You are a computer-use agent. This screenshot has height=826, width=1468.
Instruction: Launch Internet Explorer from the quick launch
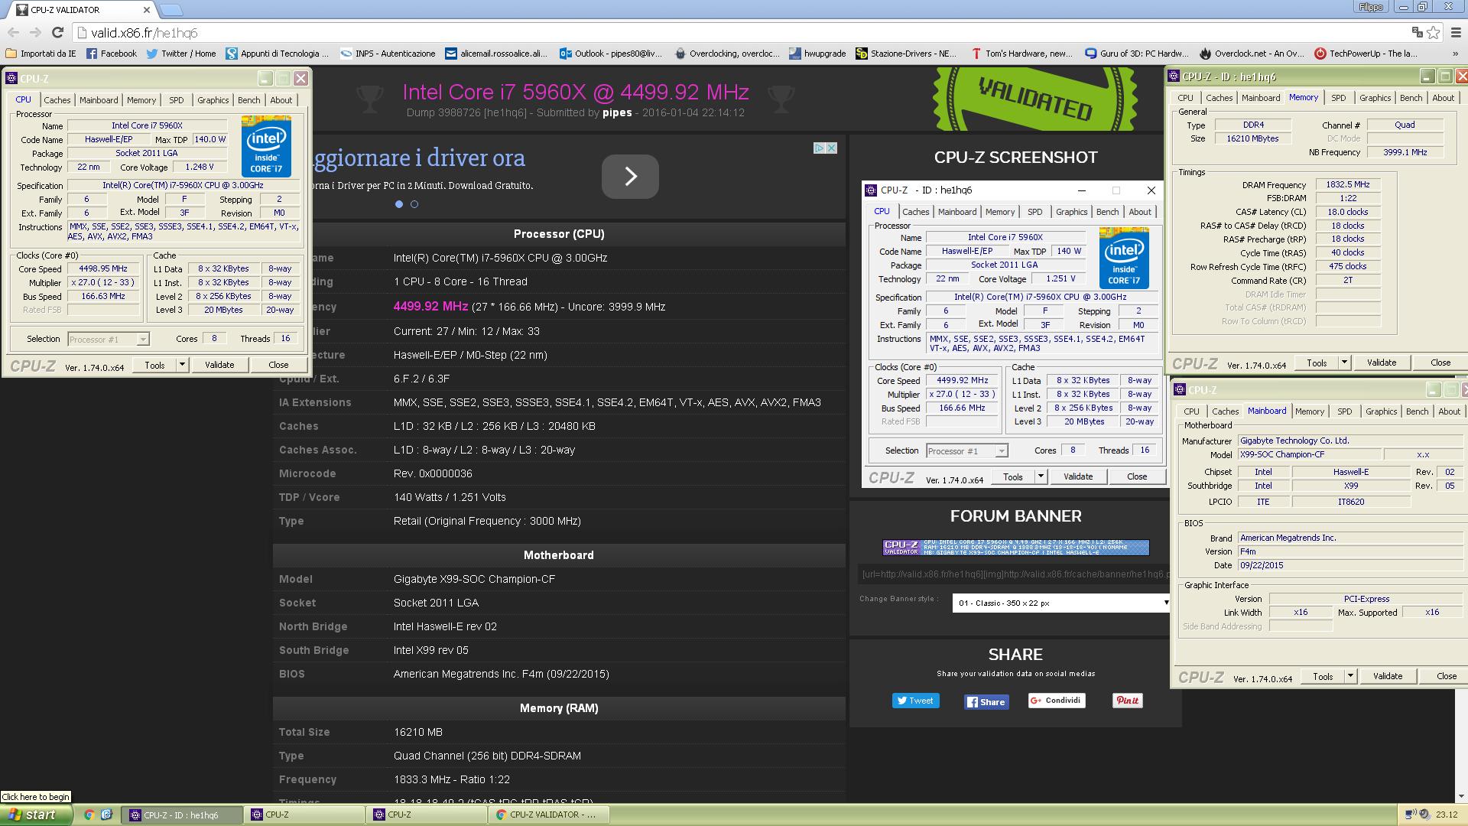point(106,815)
